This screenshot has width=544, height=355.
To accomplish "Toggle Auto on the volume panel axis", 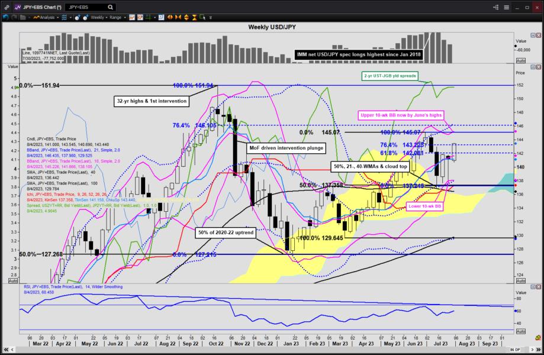I will (x=520, y=60).
